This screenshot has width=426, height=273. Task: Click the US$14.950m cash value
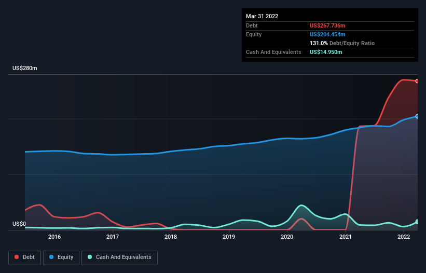[326, 52]
